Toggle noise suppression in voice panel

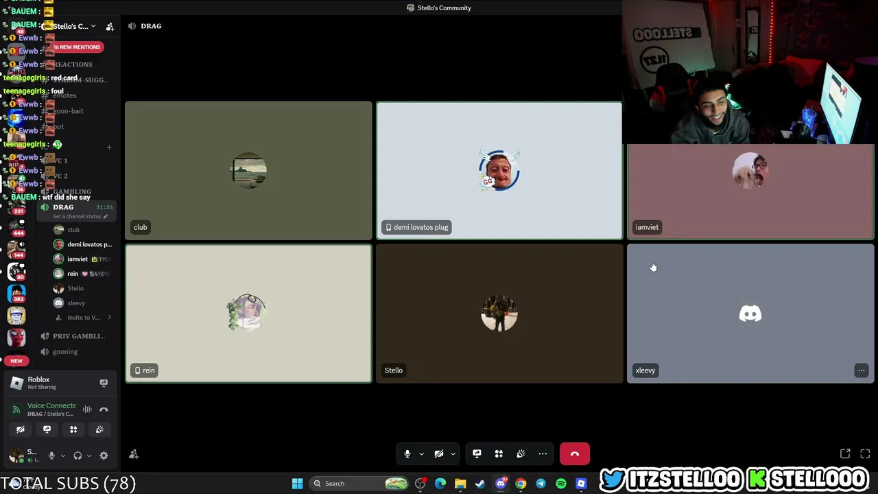coord(87,410)
